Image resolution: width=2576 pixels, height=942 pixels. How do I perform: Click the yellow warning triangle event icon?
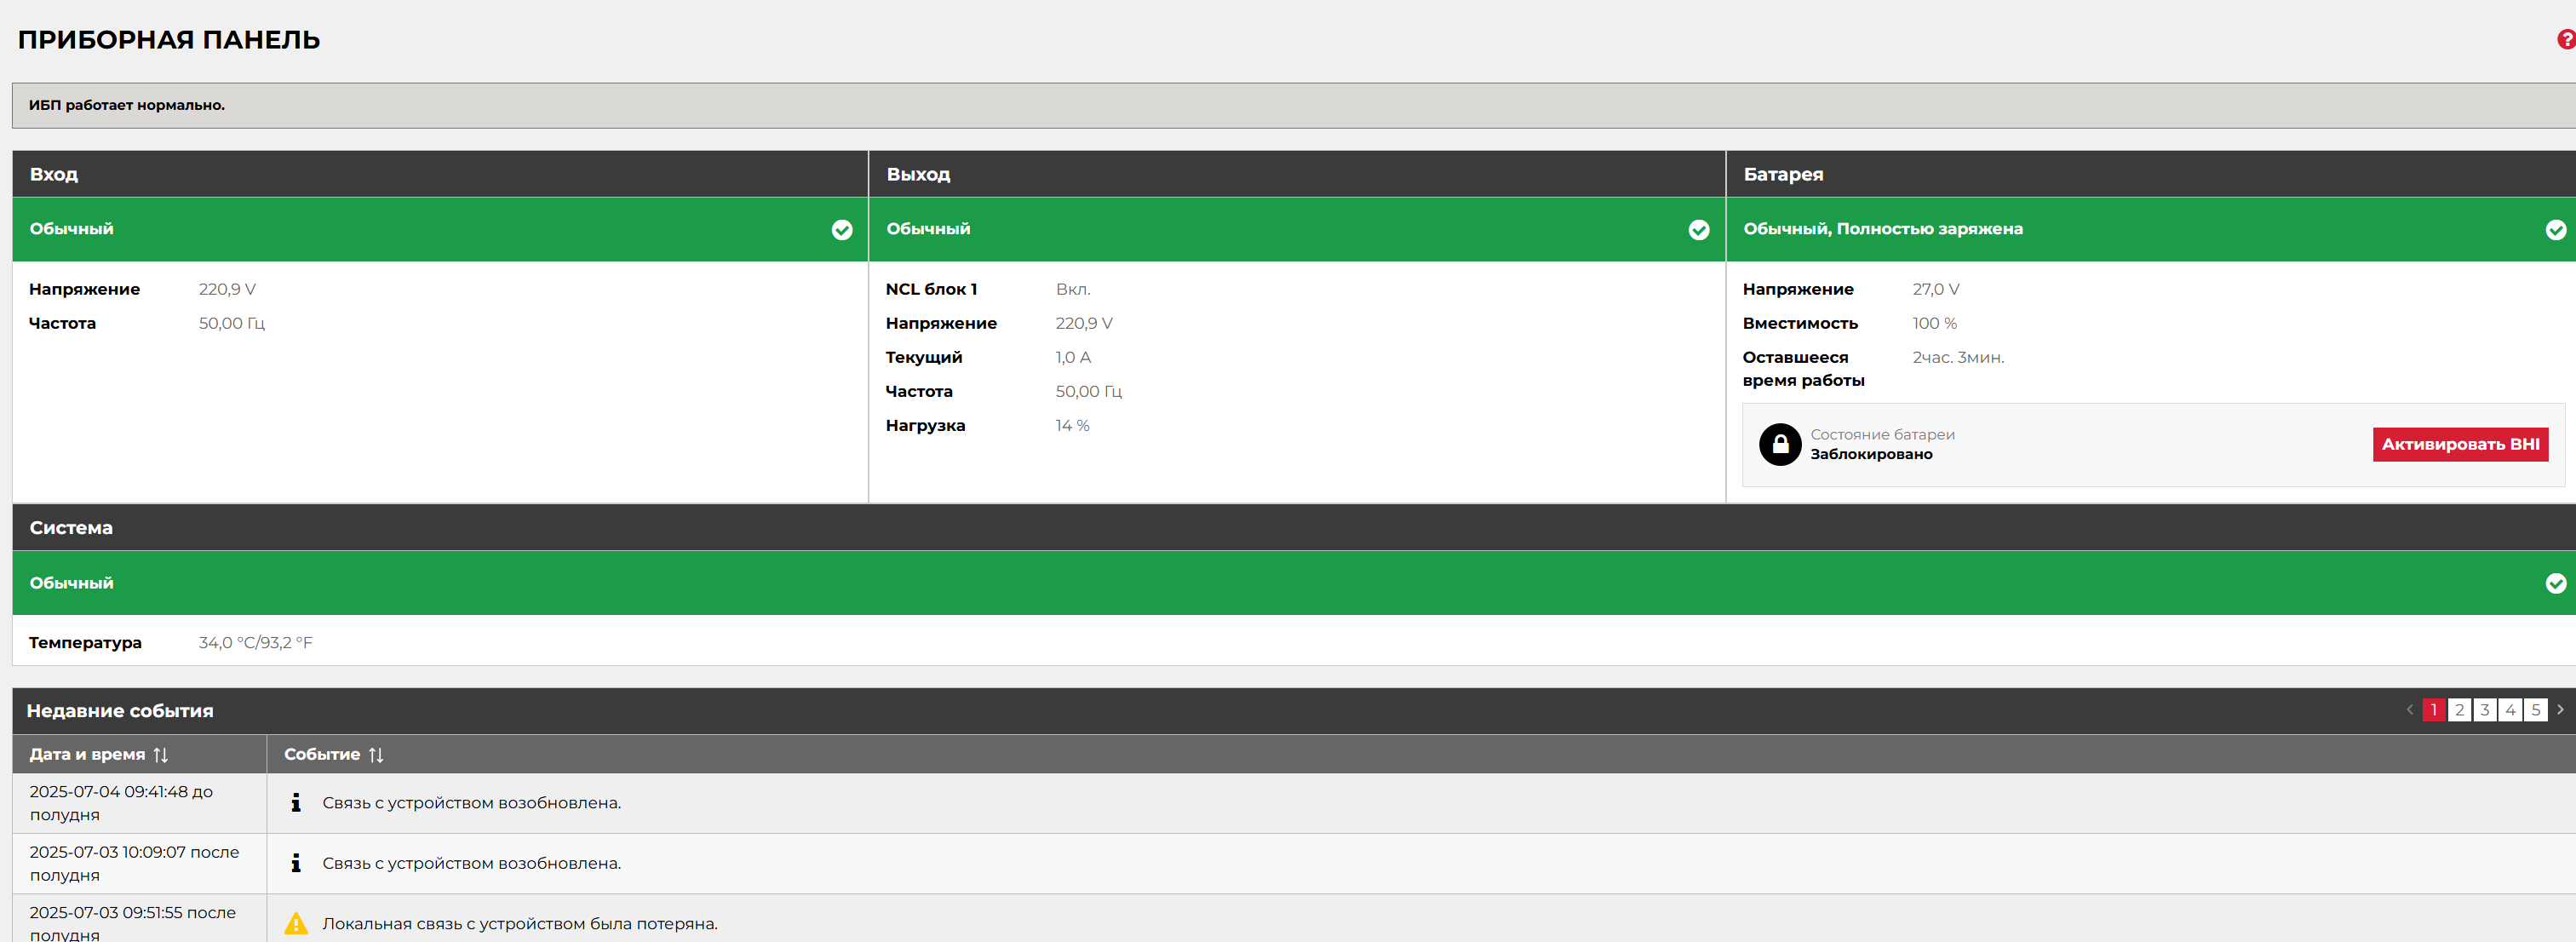click(296, 923)
